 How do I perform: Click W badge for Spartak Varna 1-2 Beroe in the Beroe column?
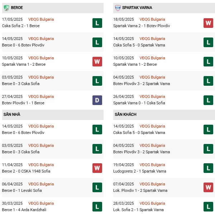(97, 61)
